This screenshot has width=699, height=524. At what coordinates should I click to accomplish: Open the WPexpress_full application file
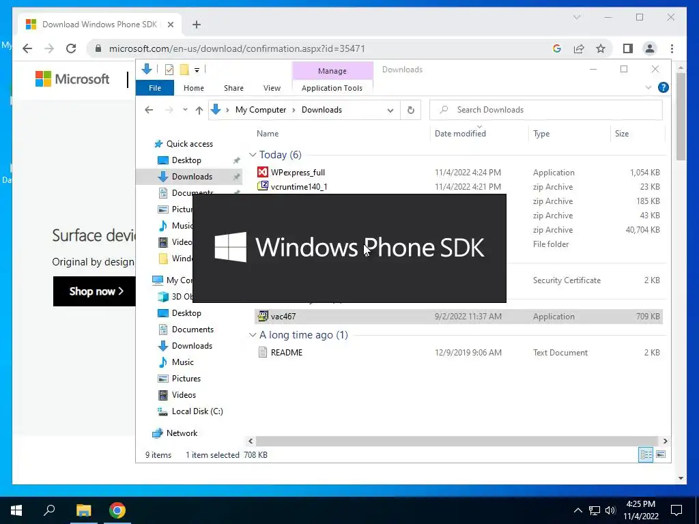pyautogui.click(x=298, y=173)
